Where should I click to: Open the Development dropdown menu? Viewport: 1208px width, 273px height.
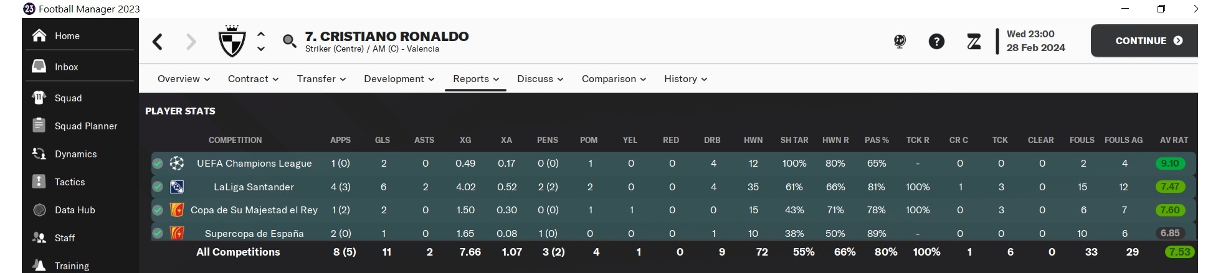[399, 79]
